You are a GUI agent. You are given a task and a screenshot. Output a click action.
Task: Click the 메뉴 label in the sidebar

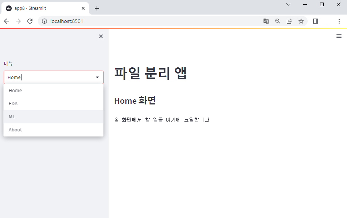[x=8, y=64]
